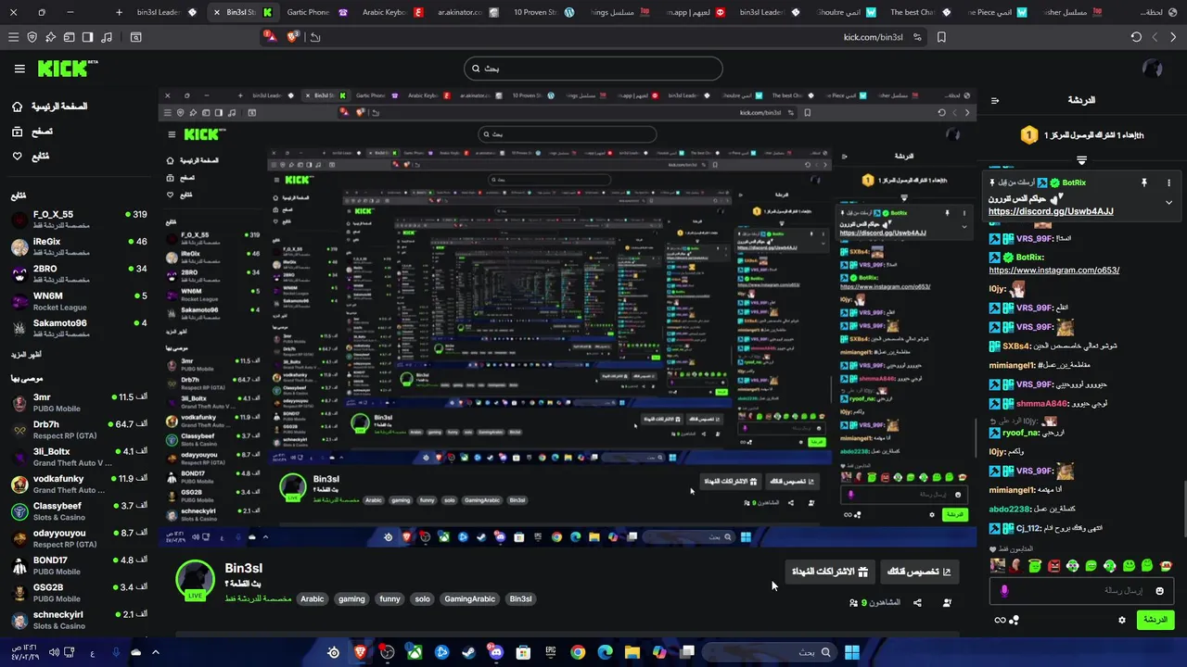Open the emoji picker in message box
The height and width of the screenshot is (667, 1187).
(1159, 590)
